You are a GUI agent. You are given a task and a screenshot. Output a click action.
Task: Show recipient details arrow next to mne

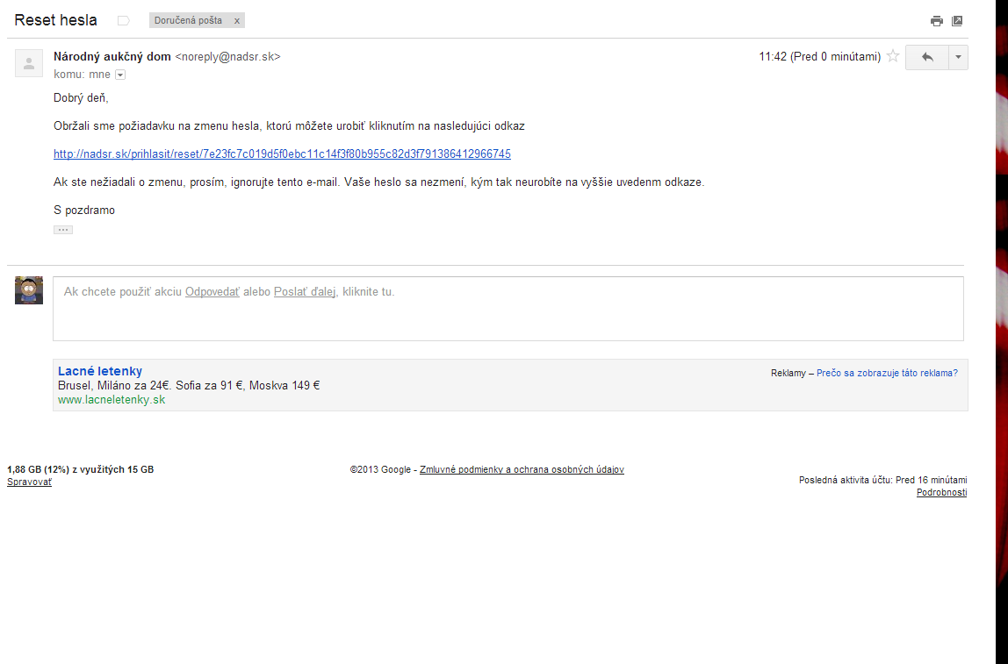[x=120, y=75]
